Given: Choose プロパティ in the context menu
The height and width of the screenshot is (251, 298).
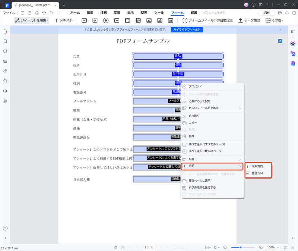Looking at the screenshot, I should (x=212, y=87).
